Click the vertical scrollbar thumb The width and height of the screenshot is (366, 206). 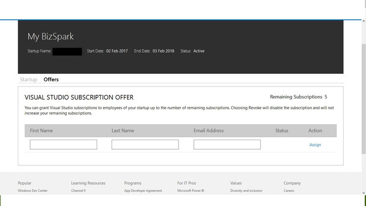(x=364, y=99)
